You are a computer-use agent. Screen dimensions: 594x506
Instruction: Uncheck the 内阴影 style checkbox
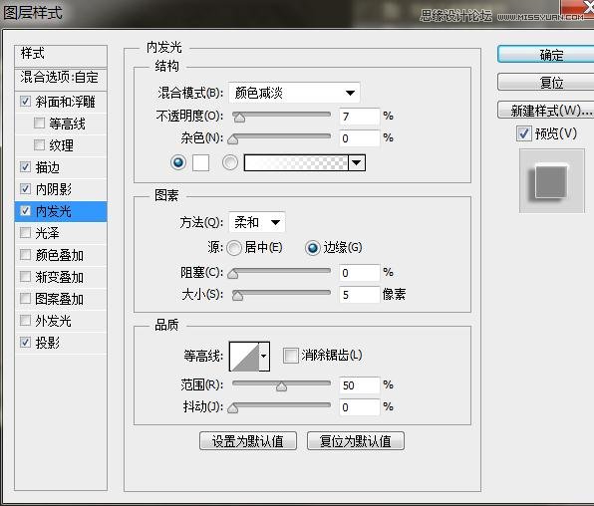[25, 188]
